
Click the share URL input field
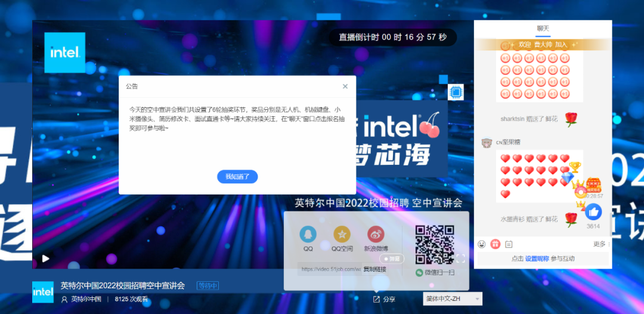coord(330,269)
